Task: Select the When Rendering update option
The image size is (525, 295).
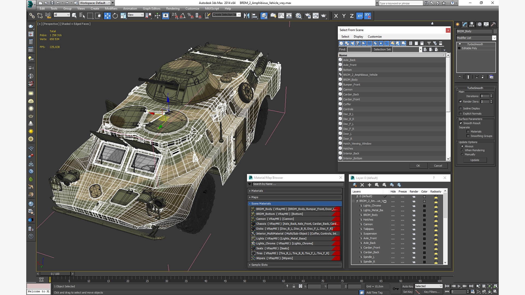Action: point(462,150)
